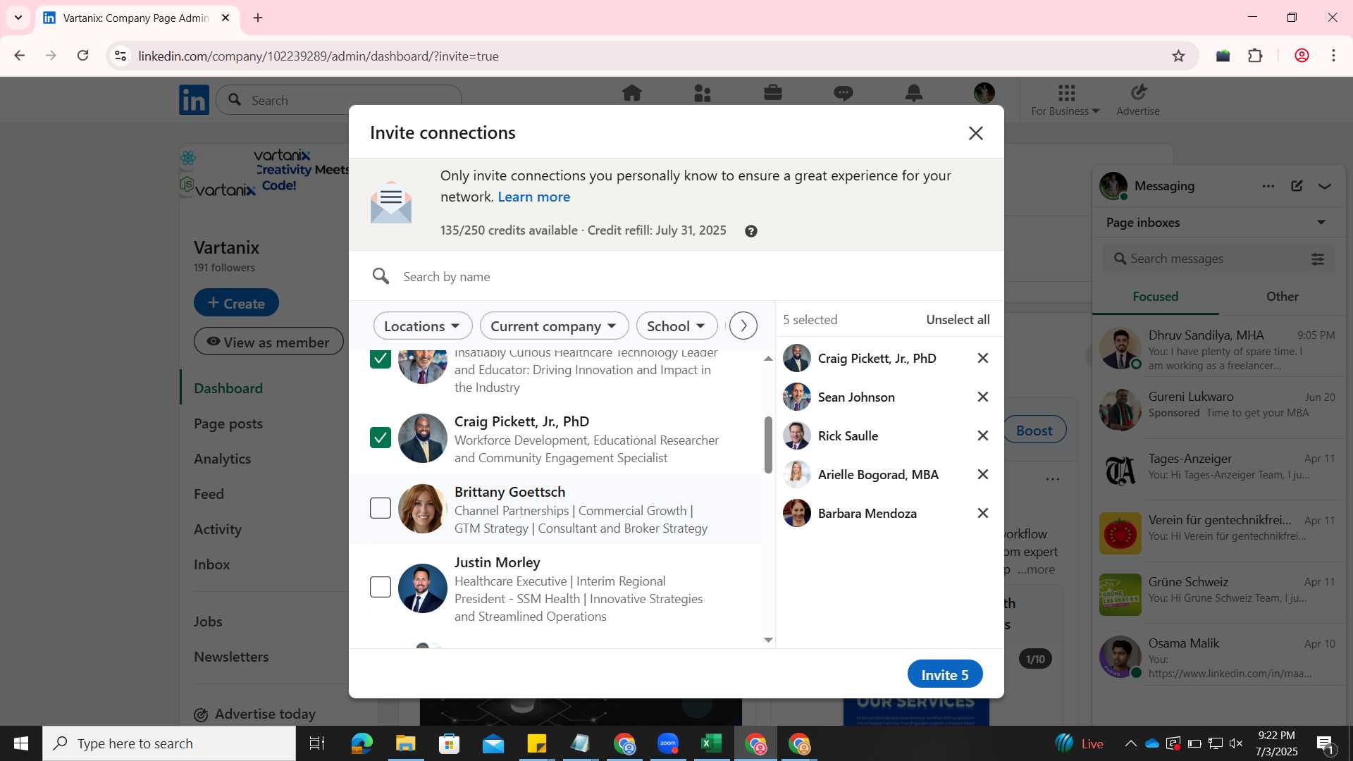Viewport: 1353px width, 761px height.
Task: Open File Explorer from the taskbar
Action: 405,743
